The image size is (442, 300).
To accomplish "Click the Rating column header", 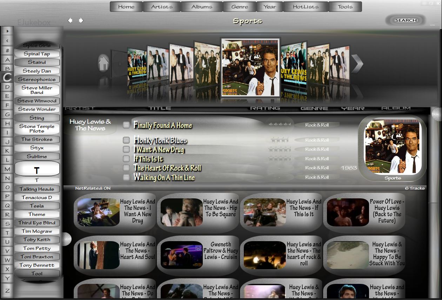I will [x=265, y=108].
